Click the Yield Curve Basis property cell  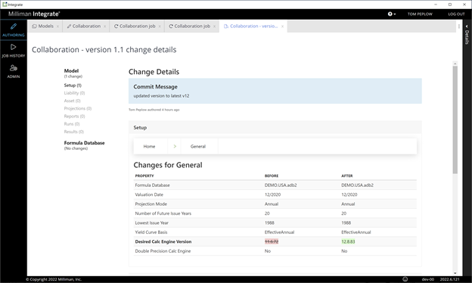151,232
